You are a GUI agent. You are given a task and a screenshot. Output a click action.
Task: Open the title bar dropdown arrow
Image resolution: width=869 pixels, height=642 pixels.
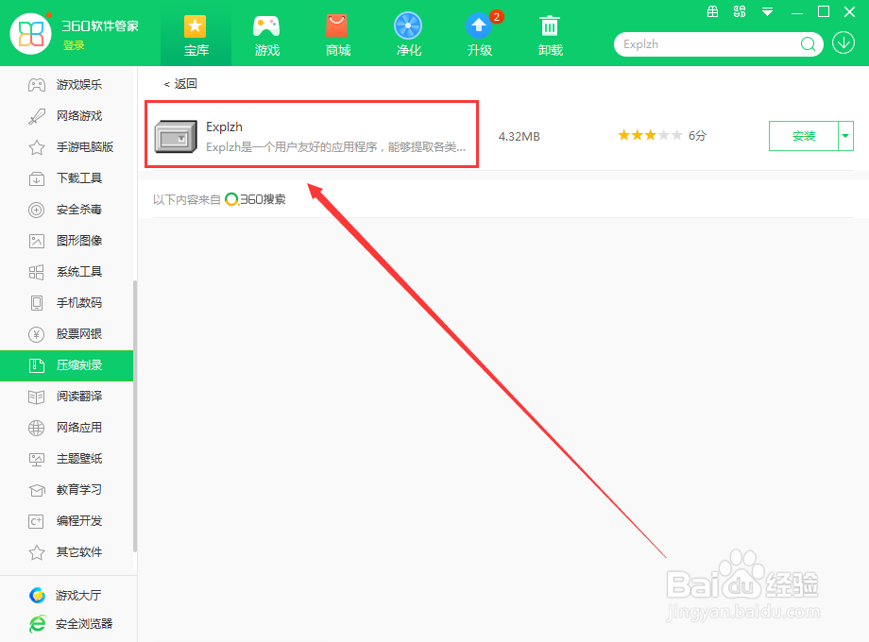[x=767, y=12]
